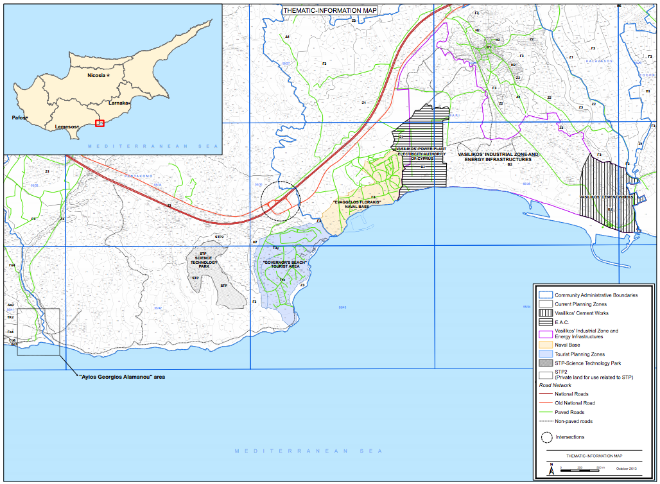Screen dimensions: 660x484
Task: Click the "Ayios Georgios Alamanou" area label
Action: [121, 377]
